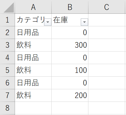Click empty cell C4

(x=107, y=58)
